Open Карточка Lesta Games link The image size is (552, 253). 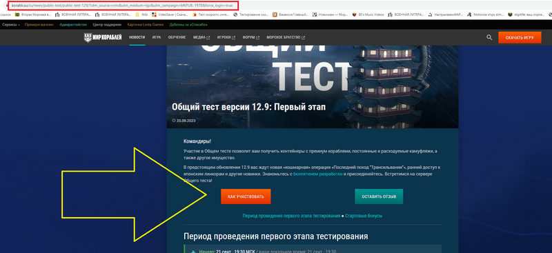pyautogui.click(x=146, y=25)
